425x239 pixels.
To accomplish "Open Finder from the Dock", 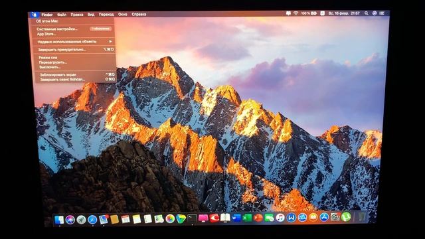I will coord(59,220).
